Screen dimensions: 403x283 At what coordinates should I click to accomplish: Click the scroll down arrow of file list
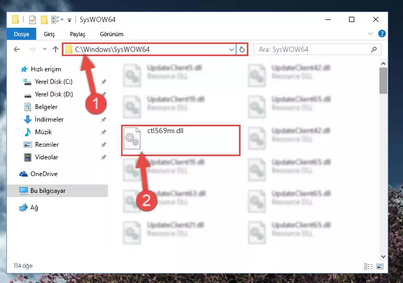point(383,256)
